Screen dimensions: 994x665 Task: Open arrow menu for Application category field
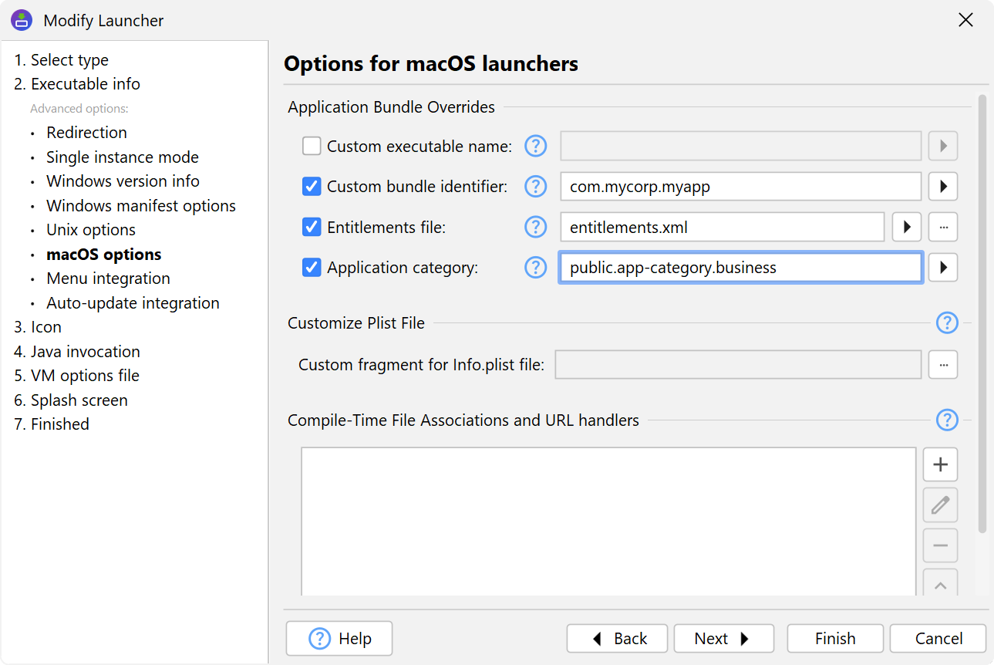click(x=942, y=268)
